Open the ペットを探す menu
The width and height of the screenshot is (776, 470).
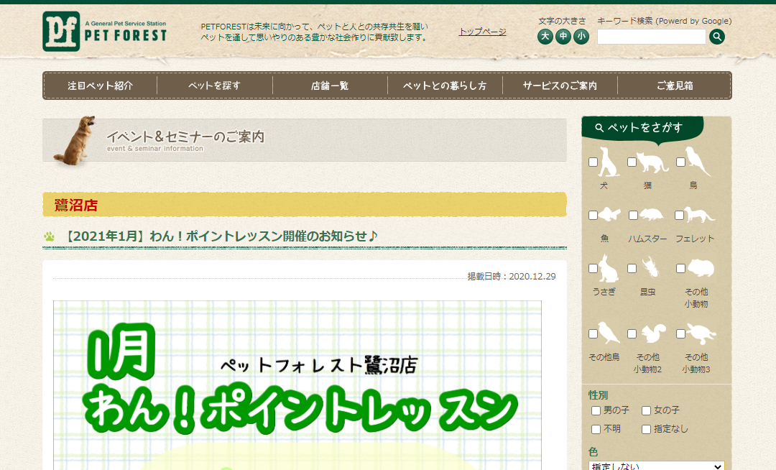[214, 86]
